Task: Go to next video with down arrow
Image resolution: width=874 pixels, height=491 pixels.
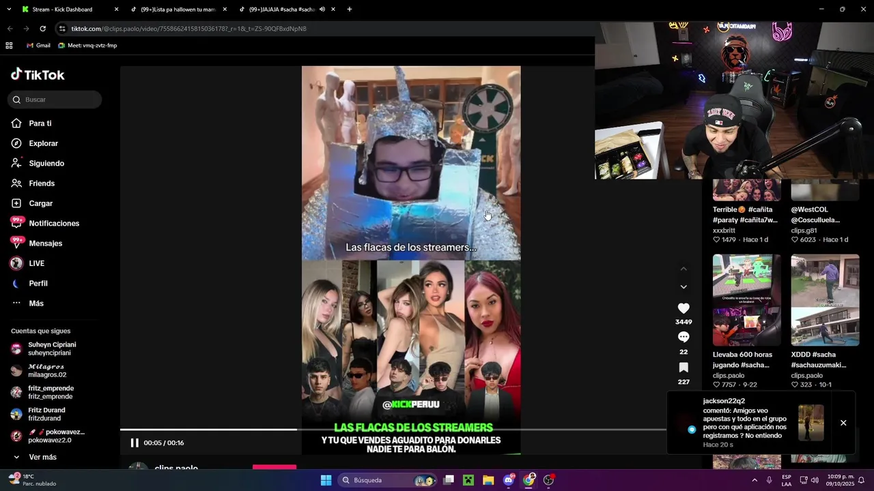Action: [683, 287]
